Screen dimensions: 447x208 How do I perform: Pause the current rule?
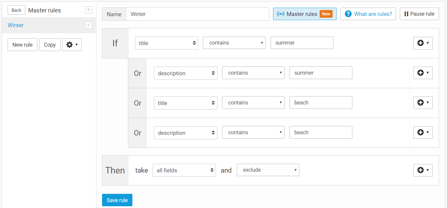pos(419,14)
